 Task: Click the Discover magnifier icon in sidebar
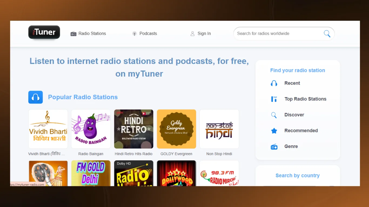[274, 115]
